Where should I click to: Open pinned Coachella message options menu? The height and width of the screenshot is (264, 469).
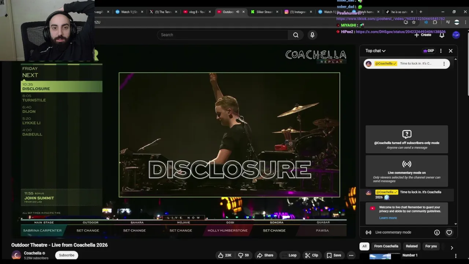point(444,64)
